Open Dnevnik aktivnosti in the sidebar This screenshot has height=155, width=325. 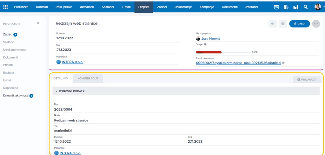[x=16, y=96]
